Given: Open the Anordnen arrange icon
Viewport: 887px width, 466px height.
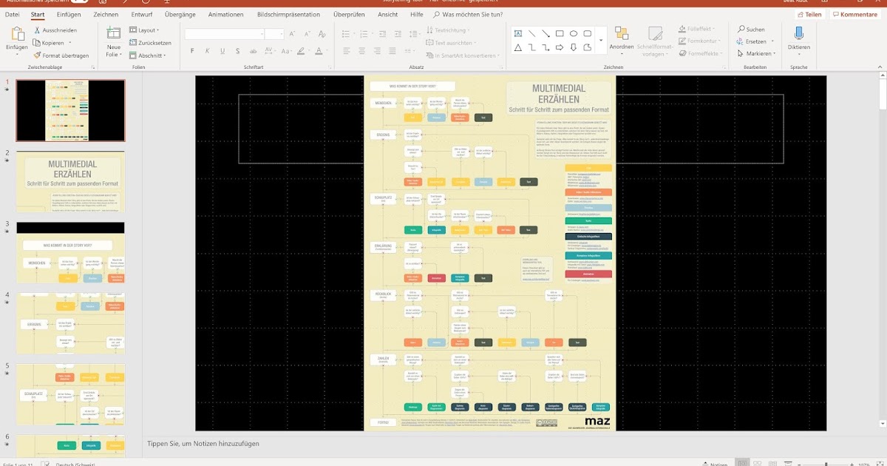Looking at the screenshot, I should click(621, 34).
